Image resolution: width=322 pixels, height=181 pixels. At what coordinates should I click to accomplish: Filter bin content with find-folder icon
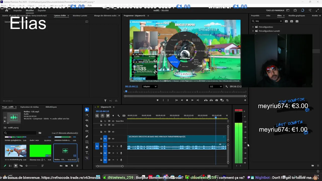[40, 133]
